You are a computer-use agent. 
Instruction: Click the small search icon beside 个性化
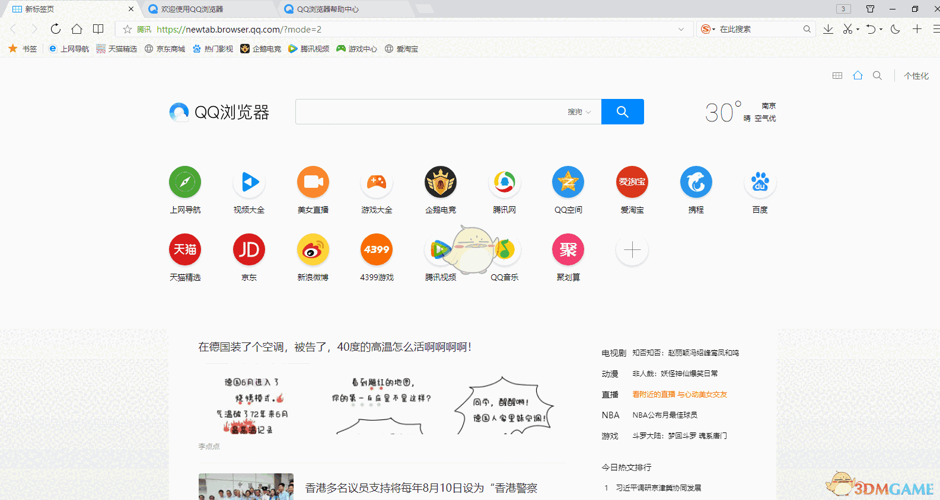pos(877,75)
